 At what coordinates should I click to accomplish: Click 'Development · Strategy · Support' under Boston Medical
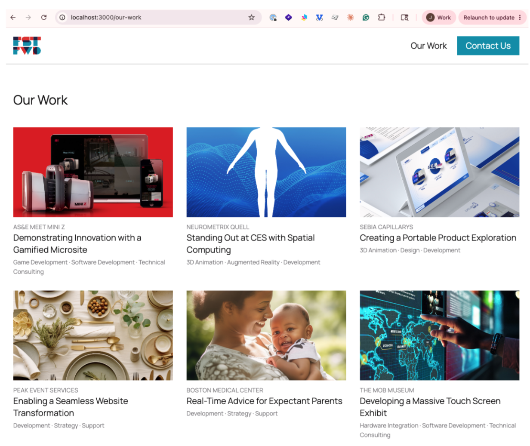pyautogui.click(x=232, y=414)
